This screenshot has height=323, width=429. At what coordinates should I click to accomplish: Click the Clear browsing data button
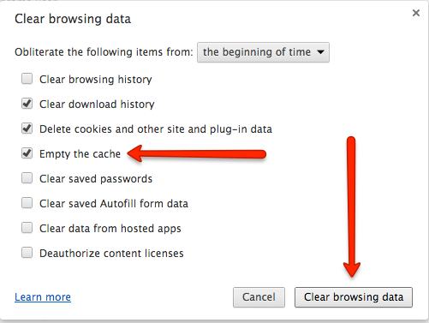coord(354,297)
